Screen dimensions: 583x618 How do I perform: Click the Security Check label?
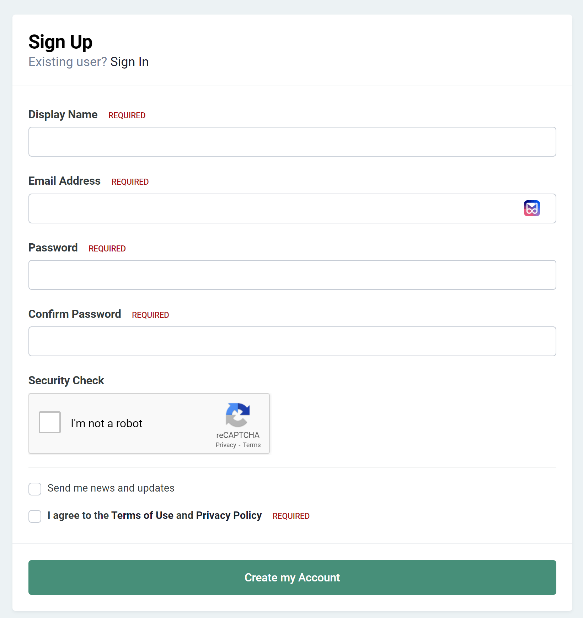click(66, 380)
